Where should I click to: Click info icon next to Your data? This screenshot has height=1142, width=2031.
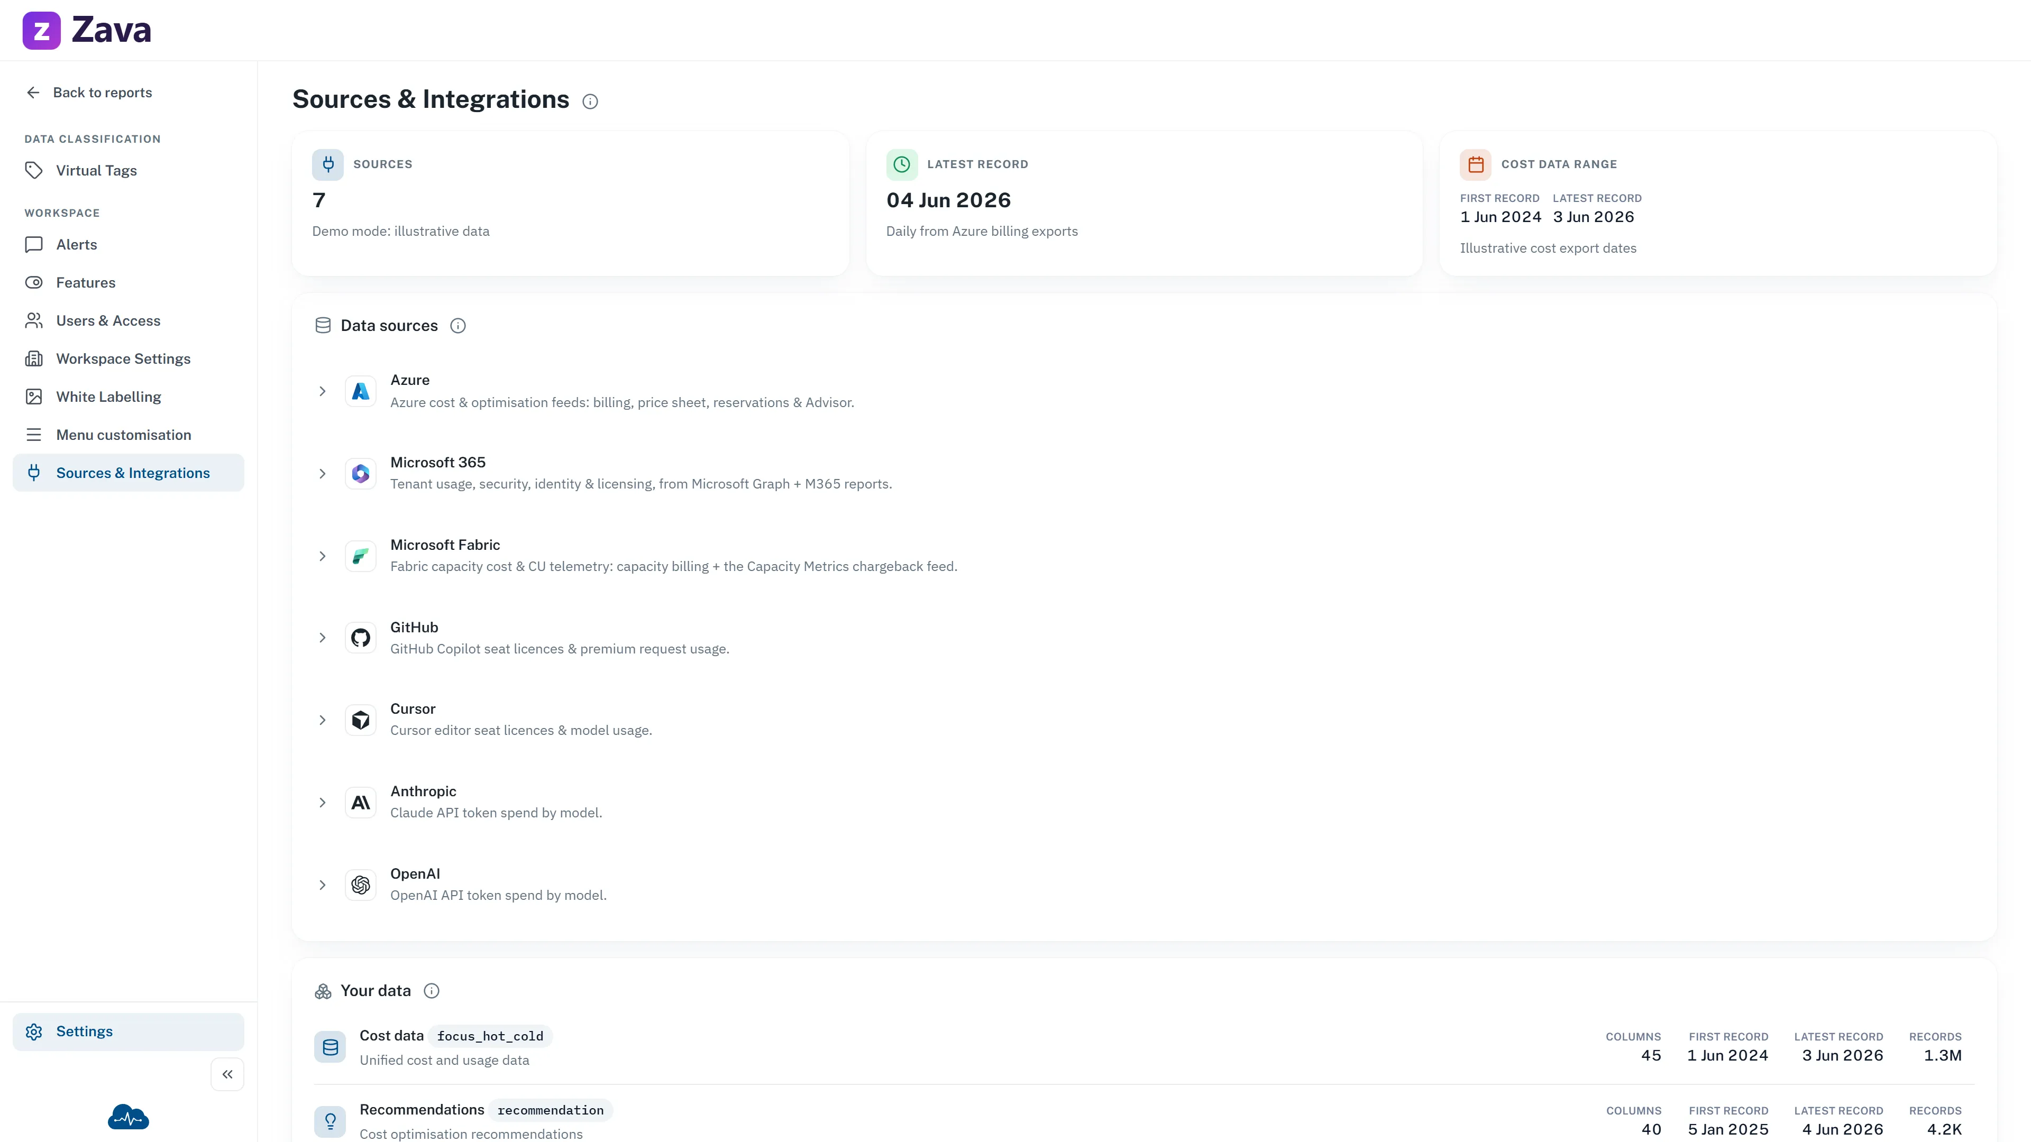(431, 991)
